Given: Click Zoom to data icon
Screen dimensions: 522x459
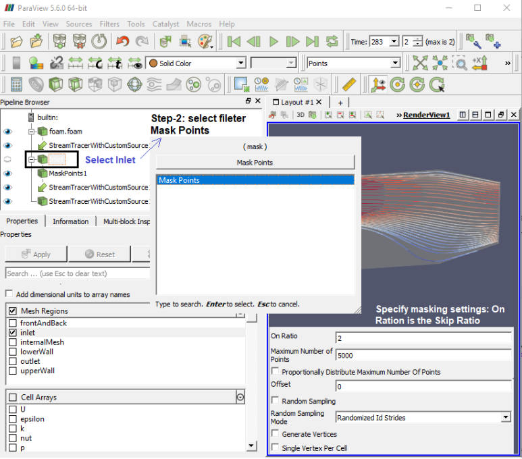Looking at the screenshot, I should click(440, 63).
